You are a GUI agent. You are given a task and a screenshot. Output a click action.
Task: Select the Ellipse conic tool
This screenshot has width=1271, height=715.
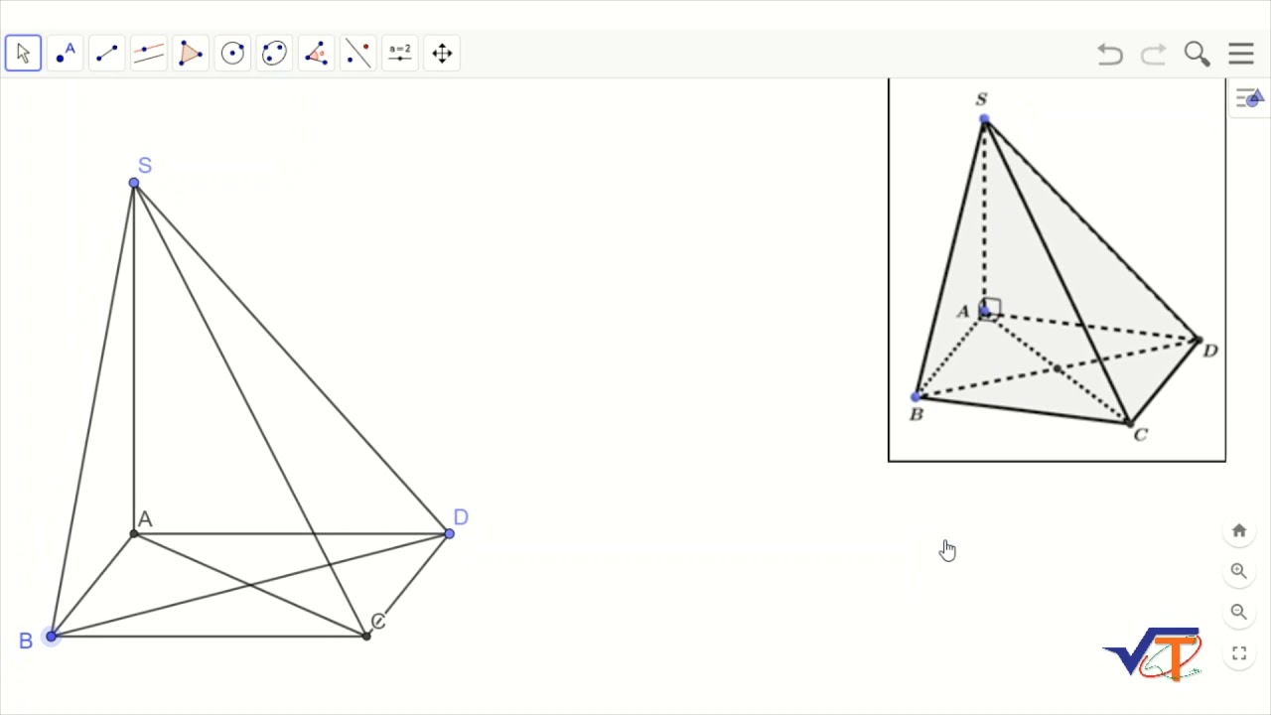click(x=274, y=53)
